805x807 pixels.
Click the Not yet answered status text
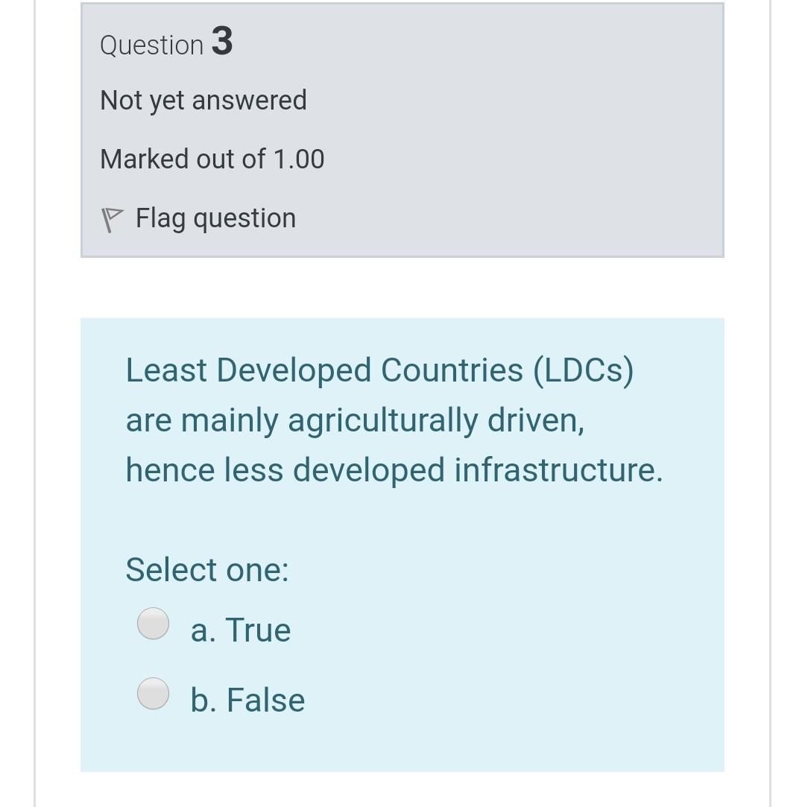click(203, 99)
